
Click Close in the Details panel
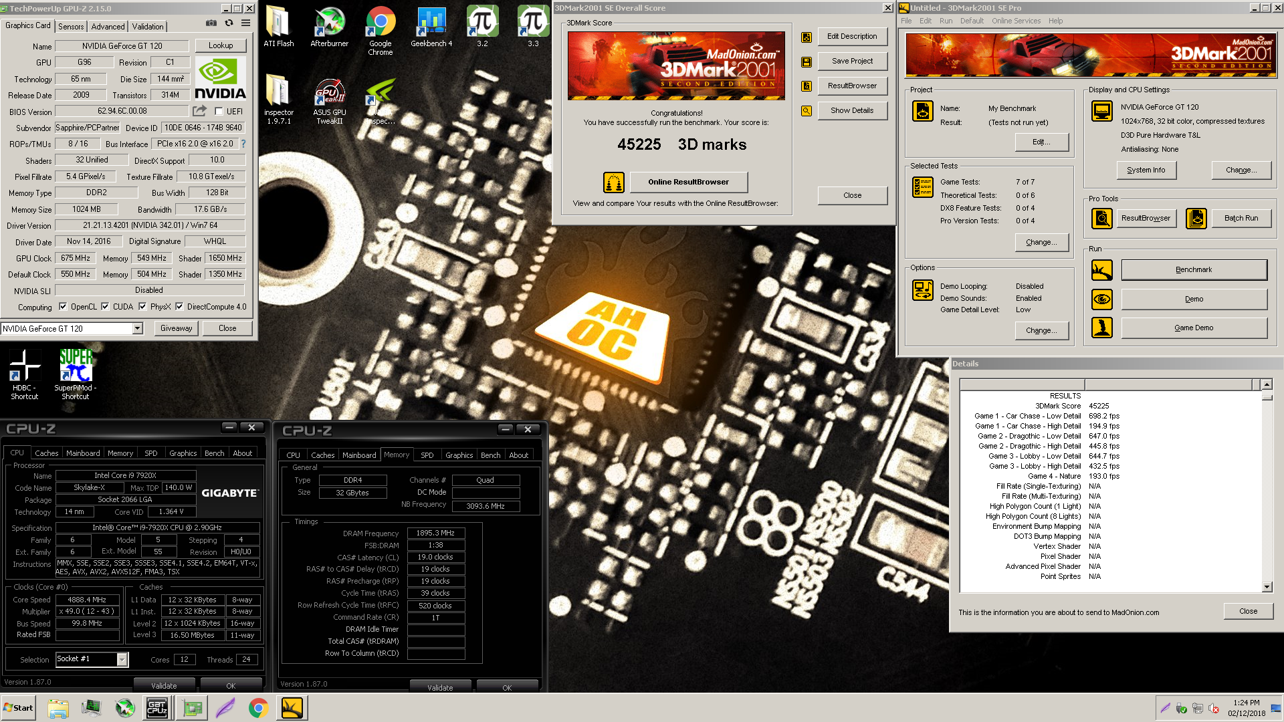[1248, 611]
